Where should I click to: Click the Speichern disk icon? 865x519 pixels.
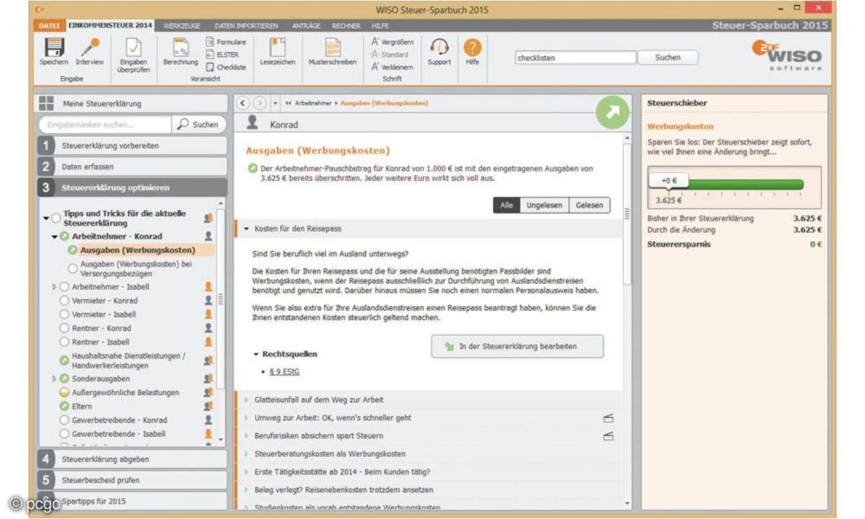point(53,48)
